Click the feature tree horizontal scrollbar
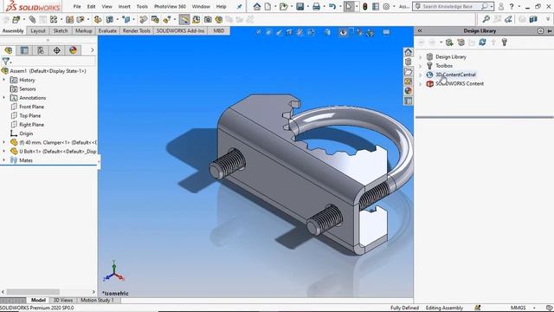 click(x=33, y=292)
